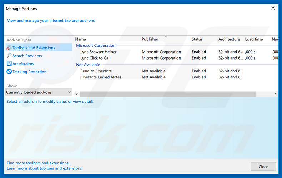Viewport: 282px width, 178px height.
Task: Click Enabled status of OneNote Linked Notes
Action: click(199, 77)
